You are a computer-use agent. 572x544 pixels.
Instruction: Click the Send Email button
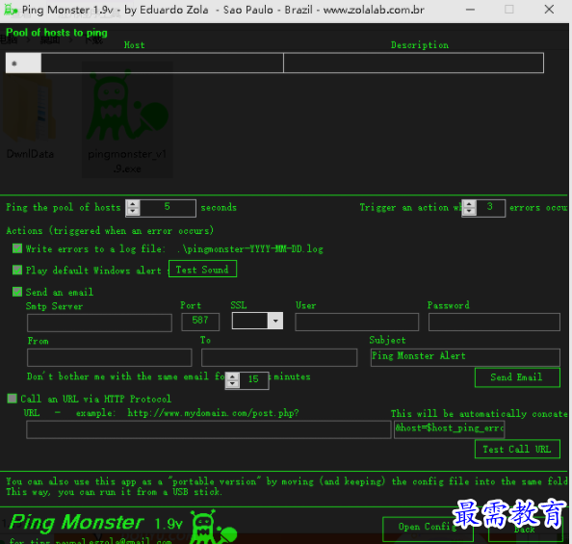pyautogui.click(x=517, y=377)
